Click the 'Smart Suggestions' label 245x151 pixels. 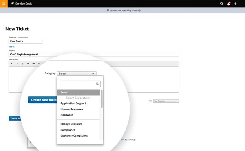78,98
